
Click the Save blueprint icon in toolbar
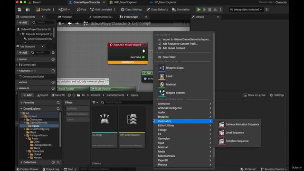(x=19, y=9)
